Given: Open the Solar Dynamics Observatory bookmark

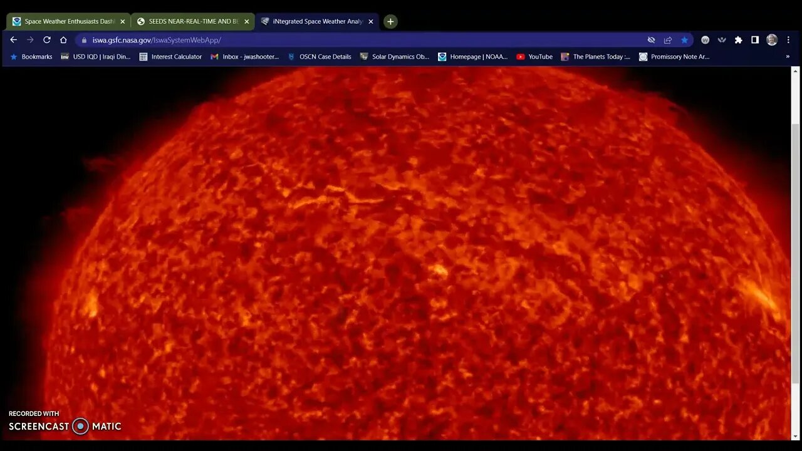Looking at the screenshot, I should (x=395, y=56).
